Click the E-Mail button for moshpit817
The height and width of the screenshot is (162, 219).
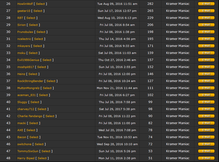206,67
